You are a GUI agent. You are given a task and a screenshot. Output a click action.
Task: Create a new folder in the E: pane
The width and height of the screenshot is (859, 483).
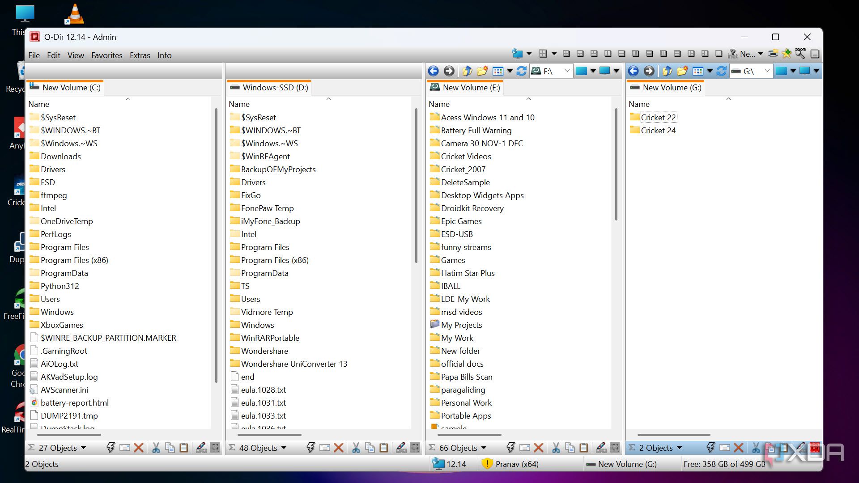tap(482, 71)
